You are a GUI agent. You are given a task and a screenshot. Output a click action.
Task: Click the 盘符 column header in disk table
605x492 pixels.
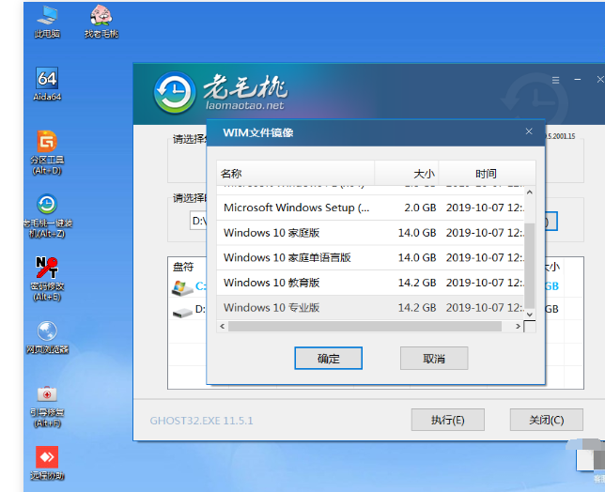click(183, 267)
